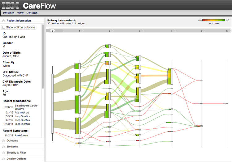
Task: Click the Recent Symptoms heading
Action: coord(15,131)
